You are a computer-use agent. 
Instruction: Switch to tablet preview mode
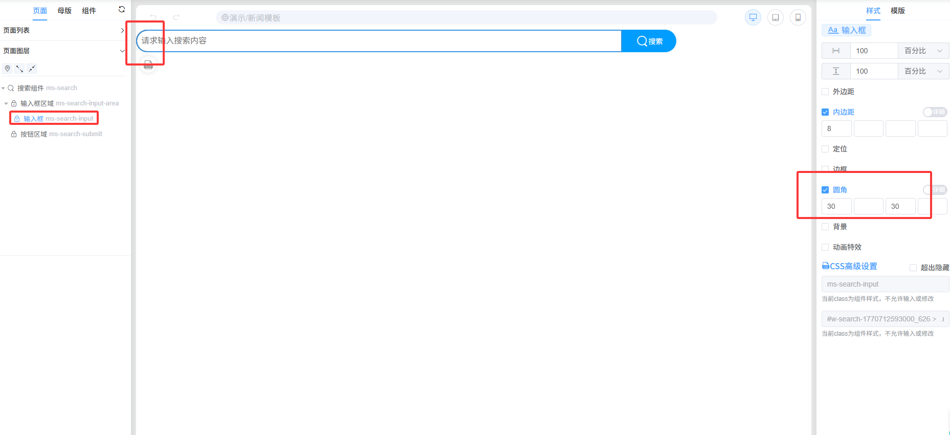point(775,17)
